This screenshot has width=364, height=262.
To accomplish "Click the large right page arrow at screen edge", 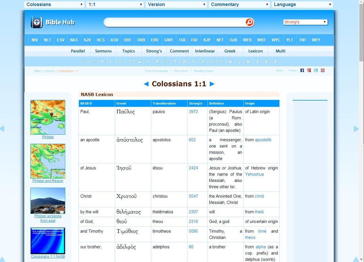I will pyautogui.click(x=356, y=129).
